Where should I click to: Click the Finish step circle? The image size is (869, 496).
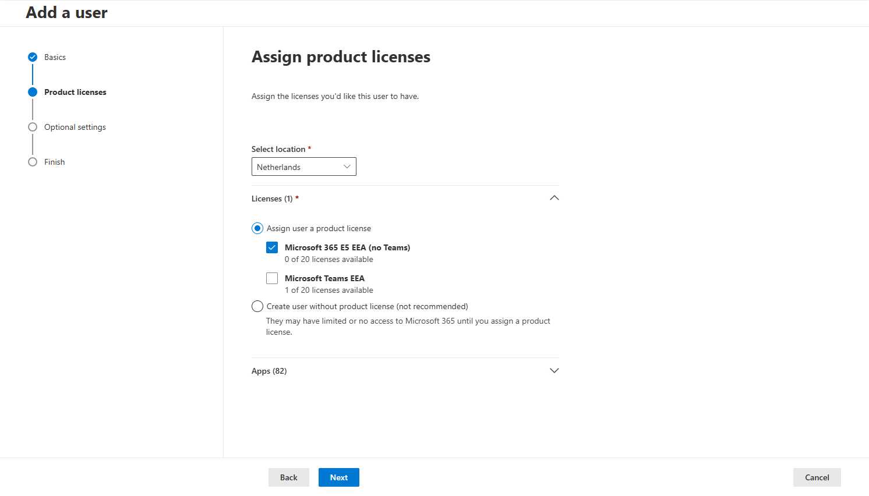coord(33,162)
